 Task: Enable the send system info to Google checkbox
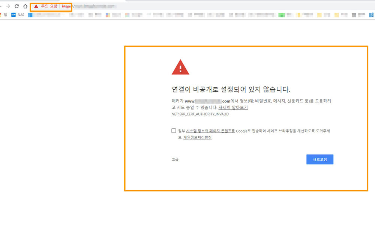pyautogui.click(x=174, y=131)
